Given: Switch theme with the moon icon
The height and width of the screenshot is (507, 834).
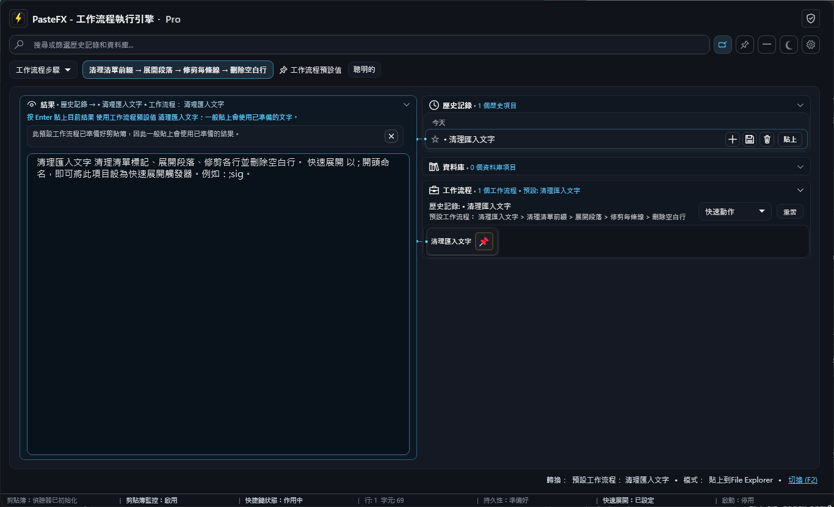Looking at the screenshot, I should (789, 45).
